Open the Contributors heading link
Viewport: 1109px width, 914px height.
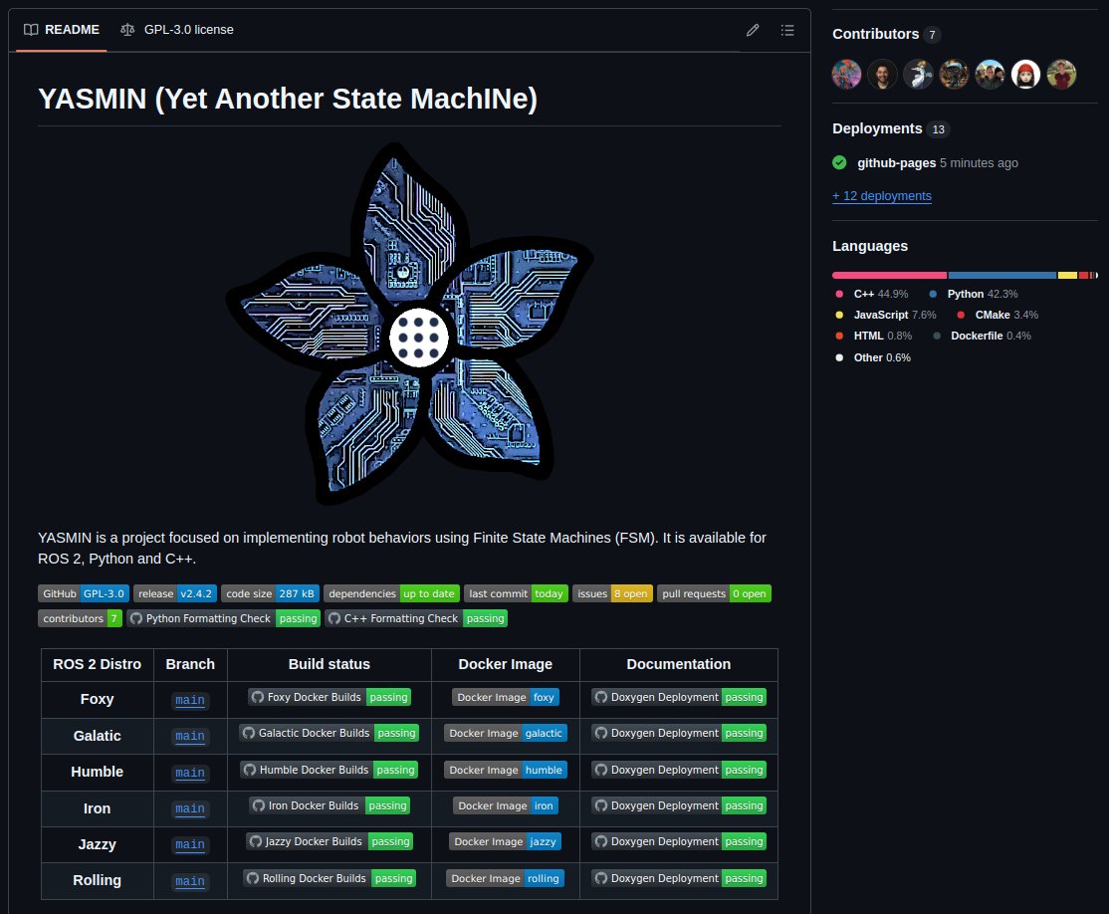click(886, 34)
